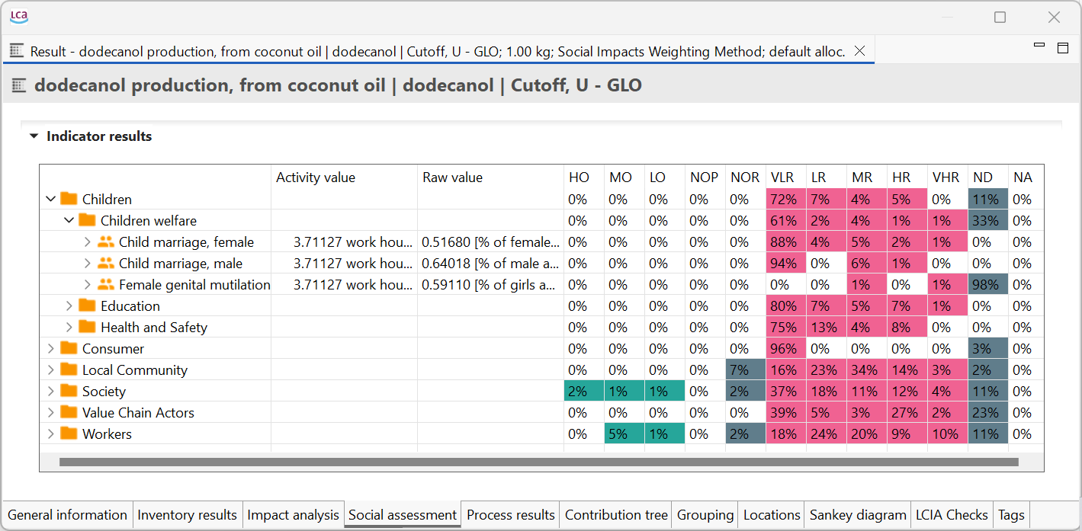
Task: Click the Female genital mutilation indicator icon
Action: [x=106, y=284]
